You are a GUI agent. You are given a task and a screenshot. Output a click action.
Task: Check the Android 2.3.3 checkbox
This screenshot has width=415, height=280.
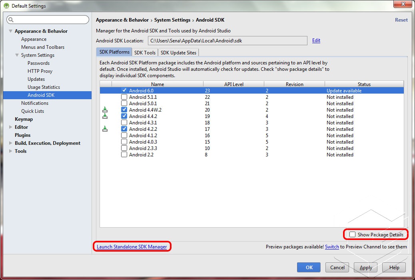124,148
